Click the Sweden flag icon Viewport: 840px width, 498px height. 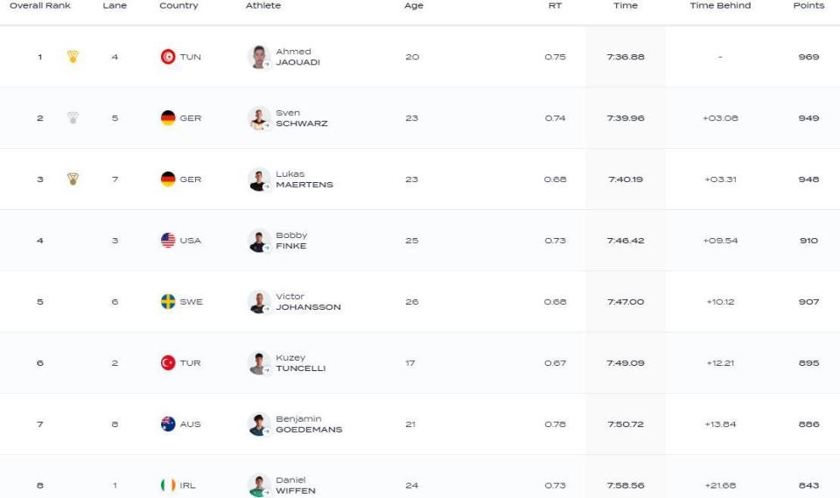coord(168,301)
